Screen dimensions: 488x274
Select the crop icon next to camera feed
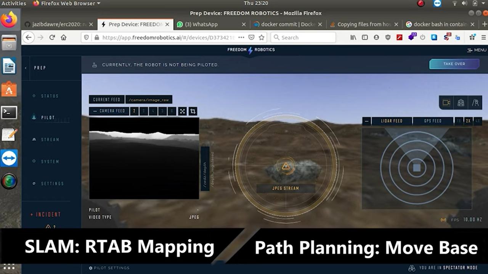coord(193,111)
